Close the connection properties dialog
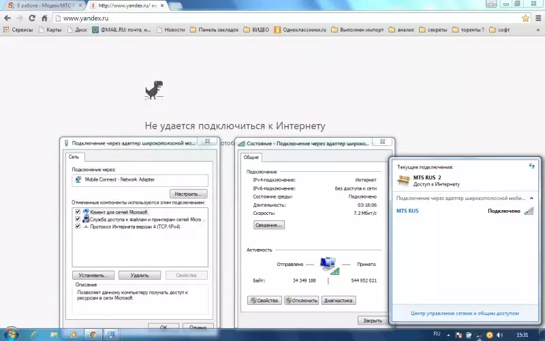 click(x=208, y=141)
